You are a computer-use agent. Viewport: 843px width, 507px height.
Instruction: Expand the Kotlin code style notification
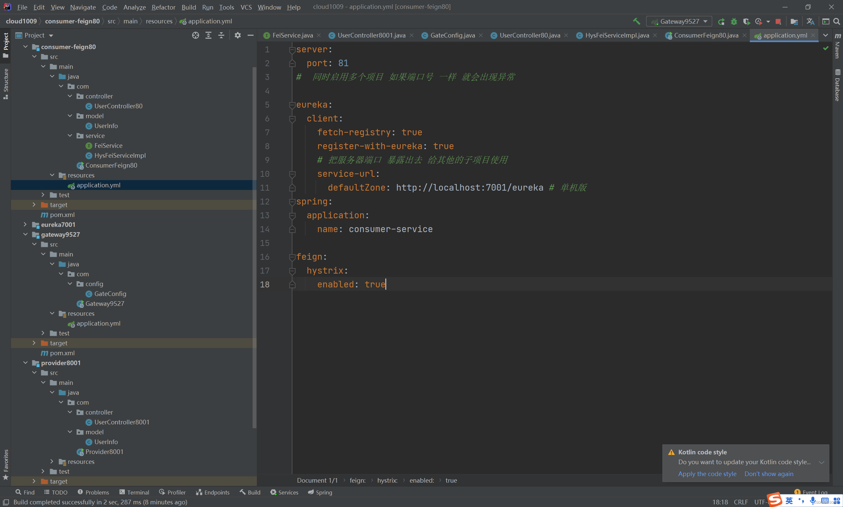822,462
